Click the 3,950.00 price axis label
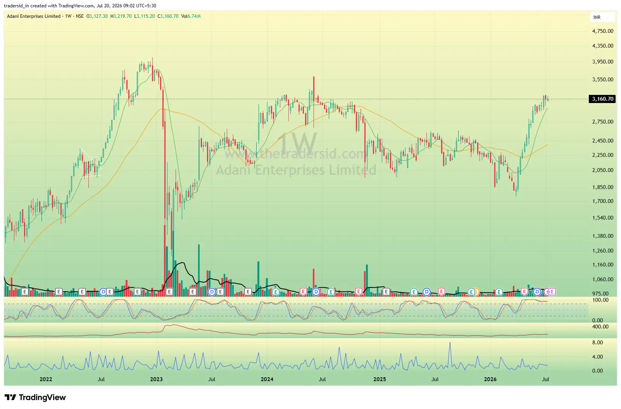621x409 pixels. click(603, 62)
